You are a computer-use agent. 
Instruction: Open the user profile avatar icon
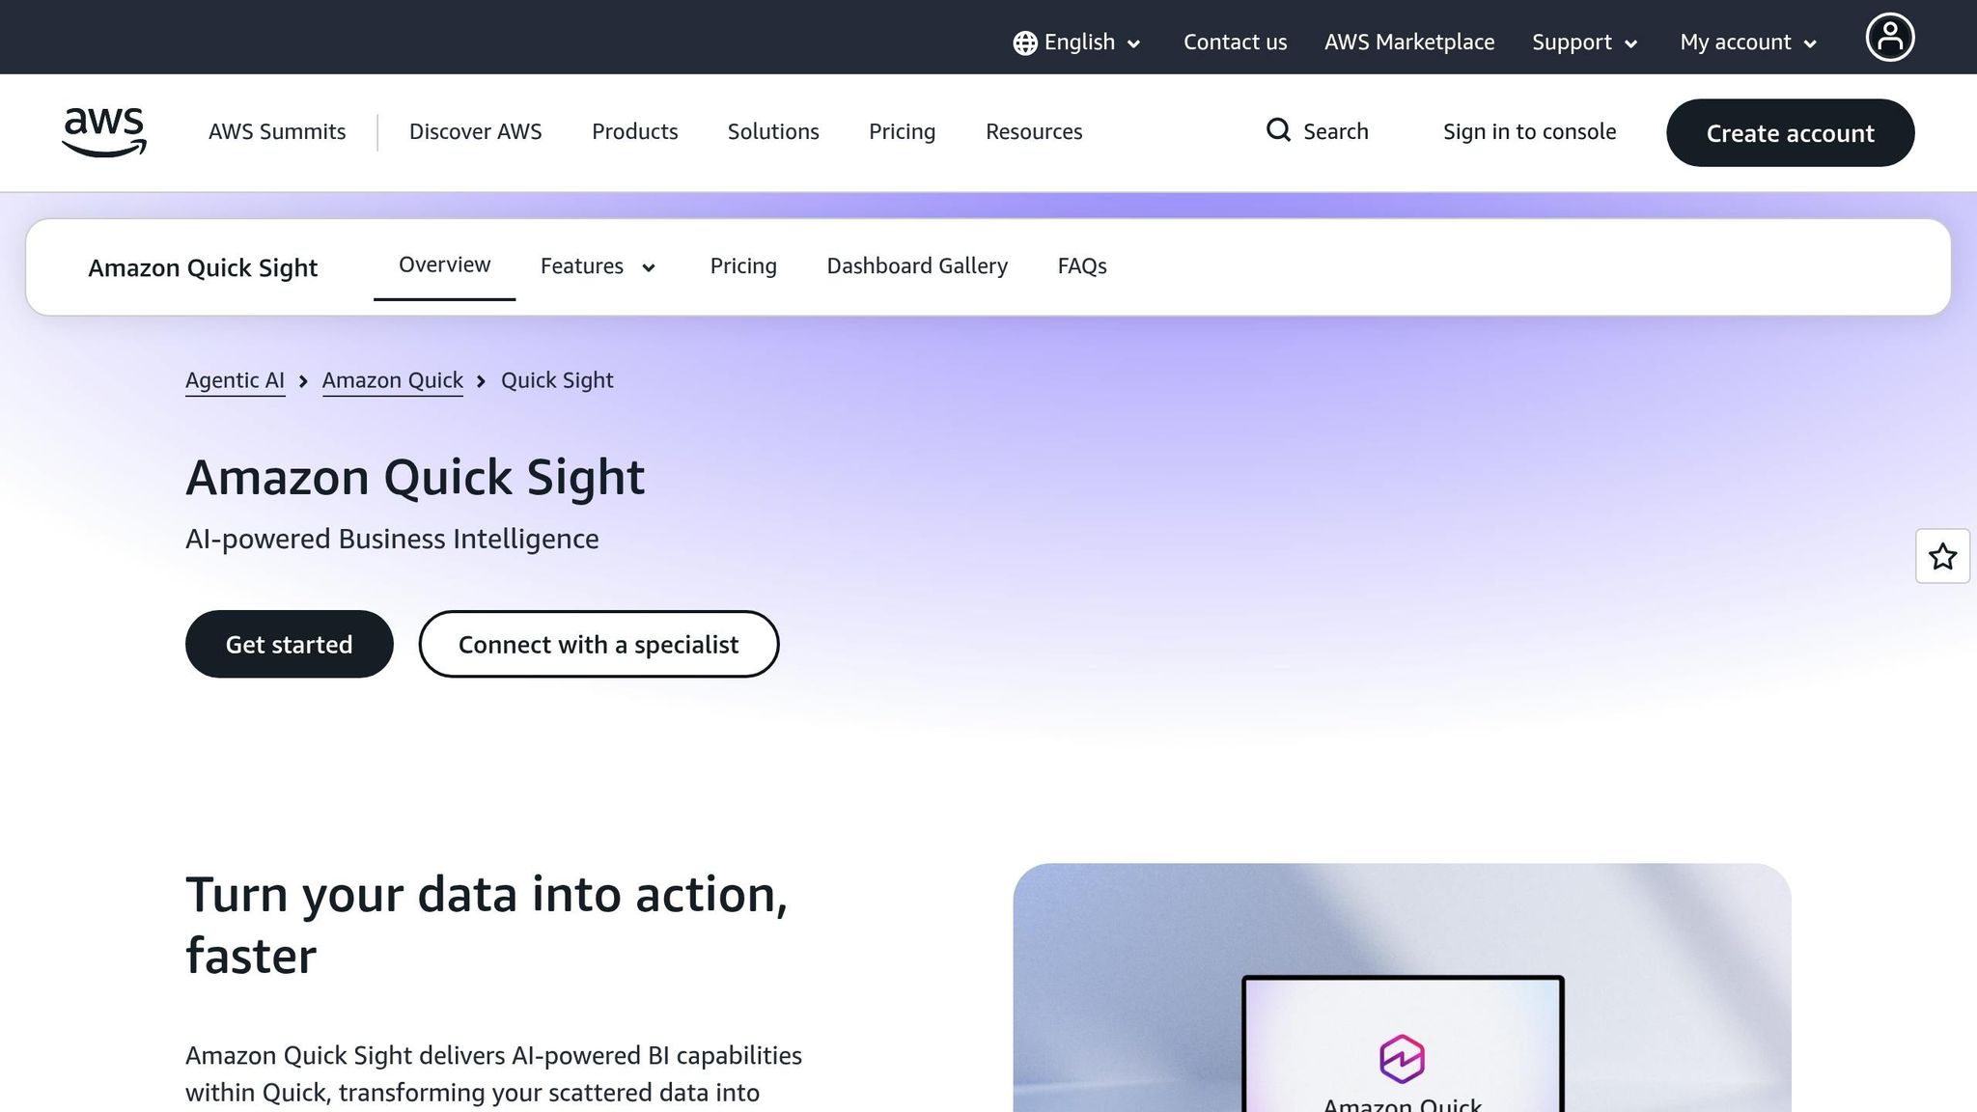click(x=1889, y=38)
